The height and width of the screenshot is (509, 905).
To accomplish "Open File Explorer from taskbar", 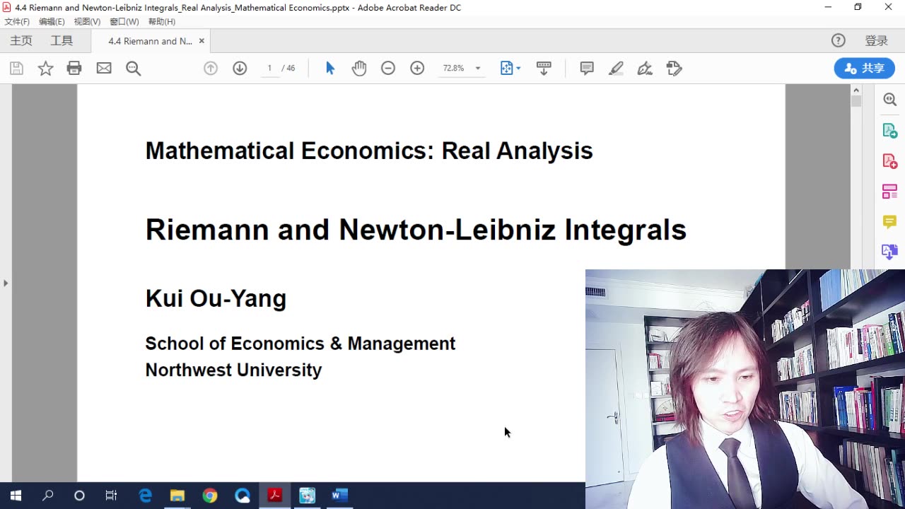I will pos(177,496).
